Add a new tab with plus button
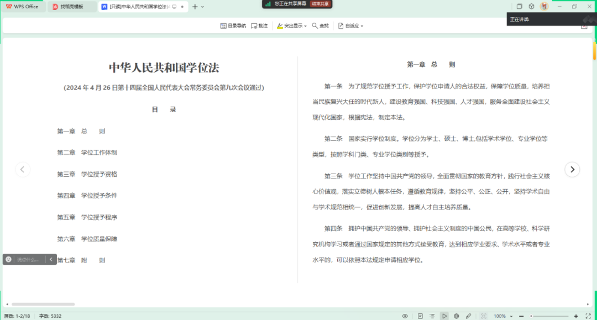This screenshot has width=597, height=320. 195,7
